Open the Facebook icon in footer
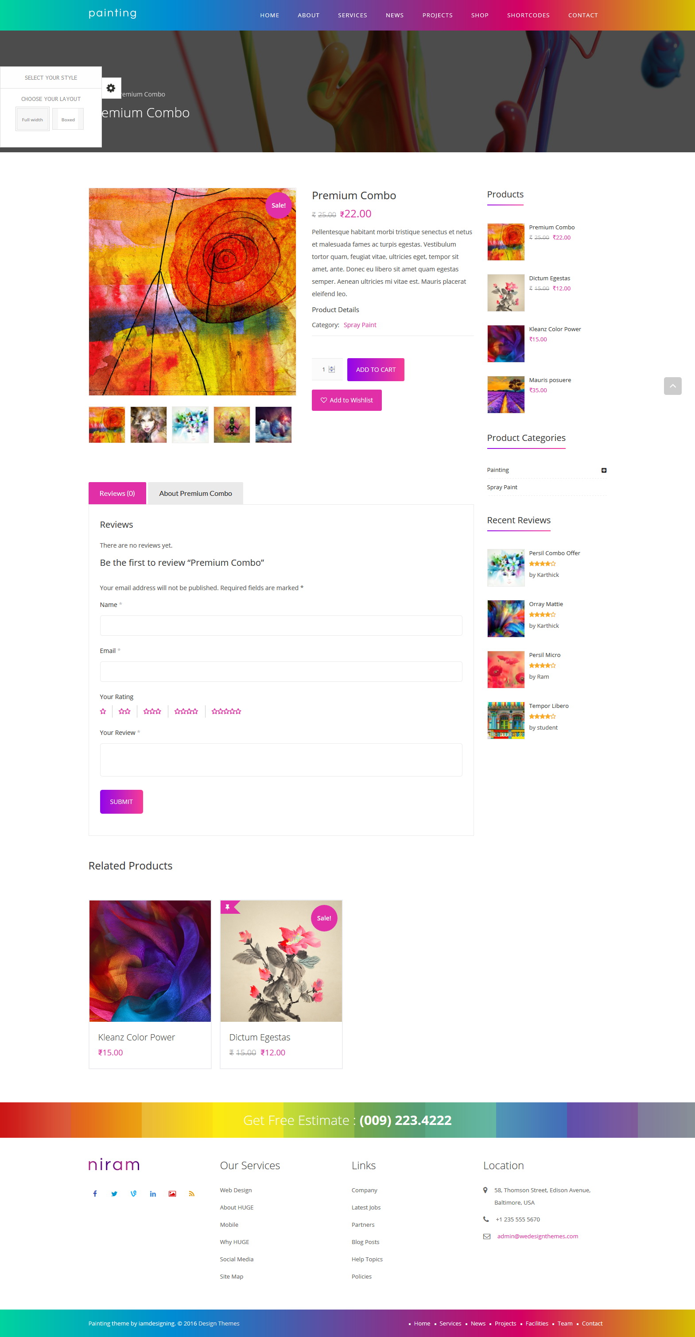This screenshot has height=1337, width=695. [x=95, y=1194]
